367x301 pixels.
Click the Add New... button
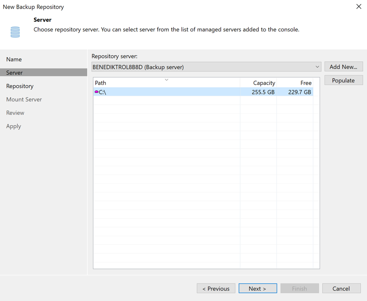coord(343,67)
